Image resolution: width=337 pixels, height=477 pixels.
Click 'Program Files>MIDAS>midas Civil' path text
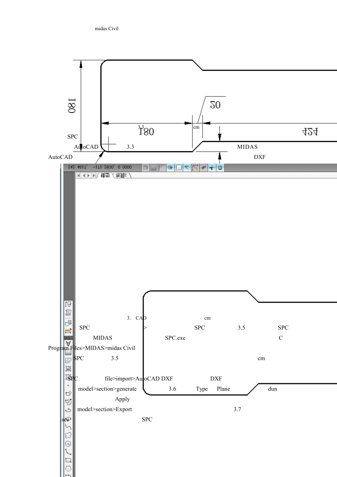click(x=92, y=348)
